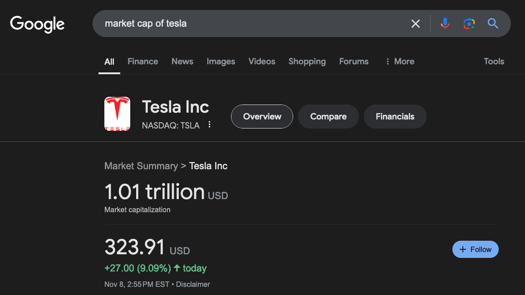Show Videos results
This screenshot has height=295, width=525.
click(x=262, y=62)
